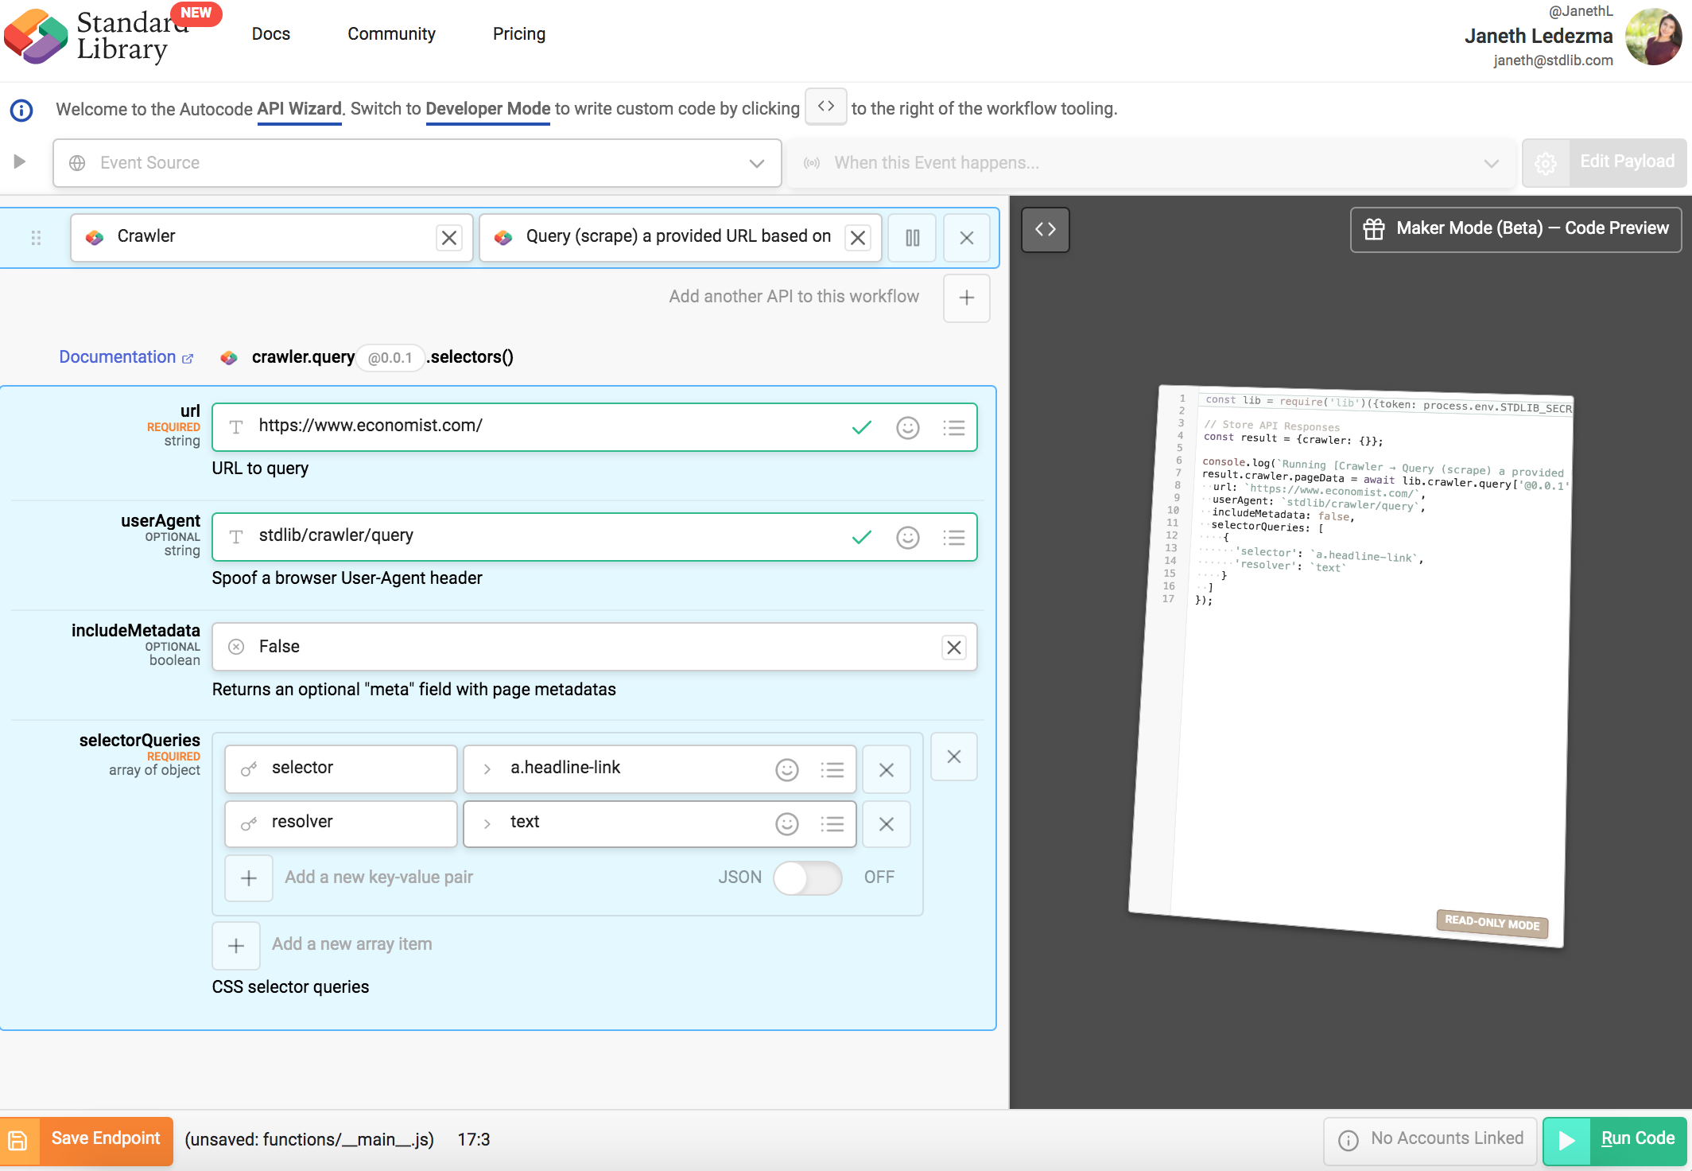Viewport: 1692px width, 1171px height.
Task: Open the list options icon for userAgent
Action: click(x=954, y=538)
